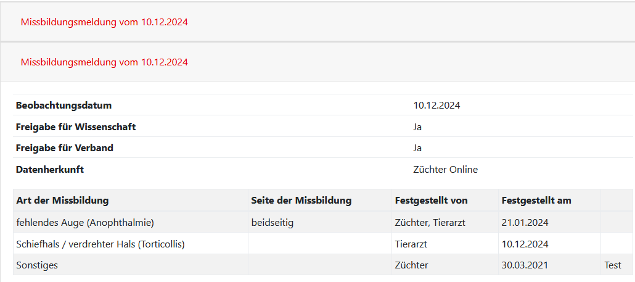Select the date 21.01.2024
635x282 pixels.
pos(525,222)
